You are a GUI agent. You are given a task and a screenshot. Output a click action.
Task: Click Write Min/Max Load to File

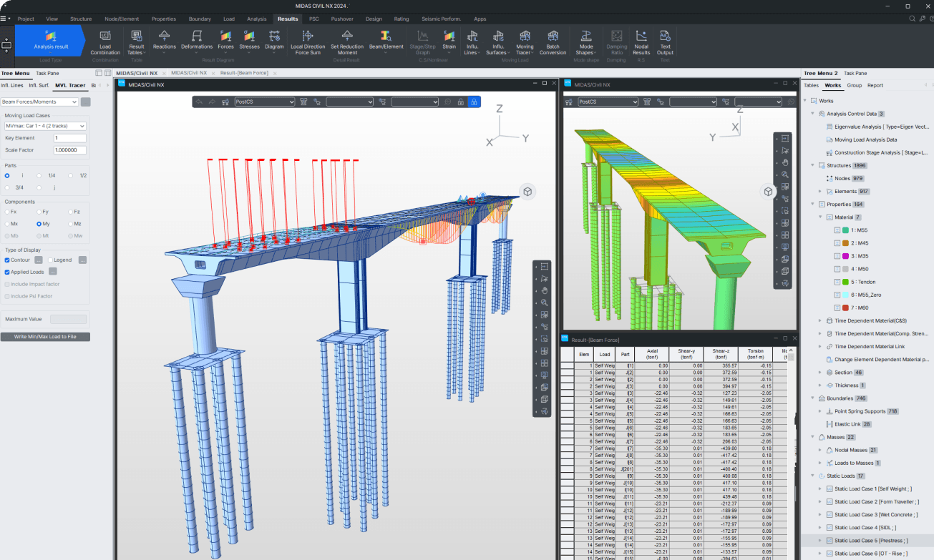click(x=45, y=337)
